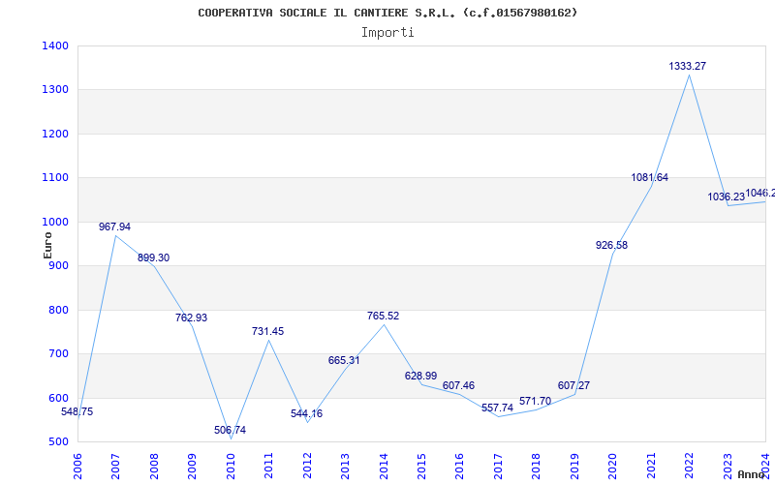Click the 544.16 data label

click(306, 414)
